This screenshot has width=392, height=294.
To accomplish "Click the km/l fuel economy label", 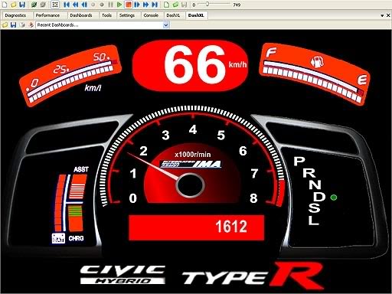I will click(93, 88).
